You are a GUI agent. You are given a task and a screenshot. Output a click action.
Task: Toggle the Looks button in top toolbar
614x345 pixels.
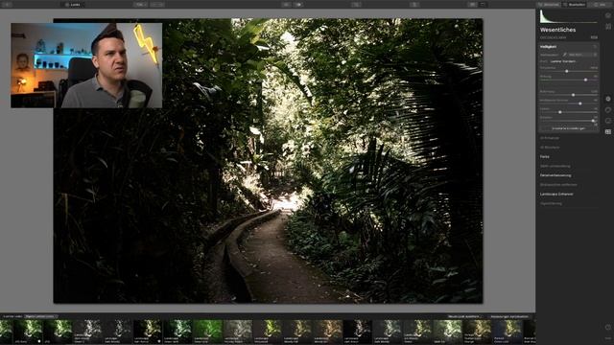click(x=73, y=4)
